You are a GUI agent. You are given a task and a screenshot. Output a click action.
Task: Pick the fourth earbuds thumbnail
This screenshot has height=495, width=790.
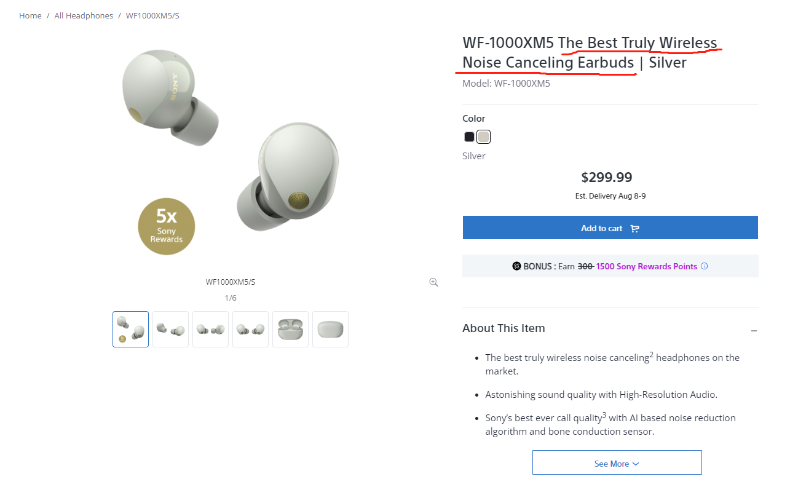(x=250, y=329)
